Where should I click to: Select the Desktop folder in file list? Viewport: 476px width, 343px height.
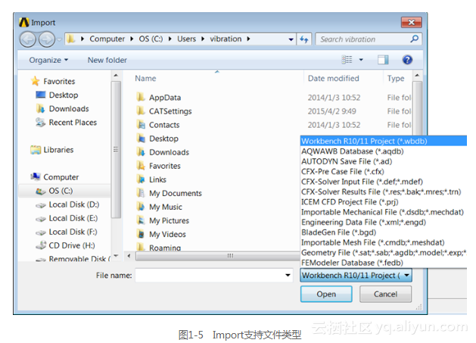[x=163, y=139]
